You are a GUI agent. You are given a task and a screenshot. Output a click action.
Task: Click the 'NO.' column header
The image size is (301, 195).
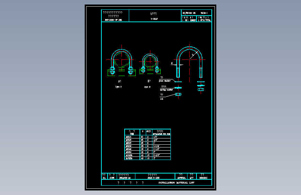pyautogui.click(x=104, y=178)
